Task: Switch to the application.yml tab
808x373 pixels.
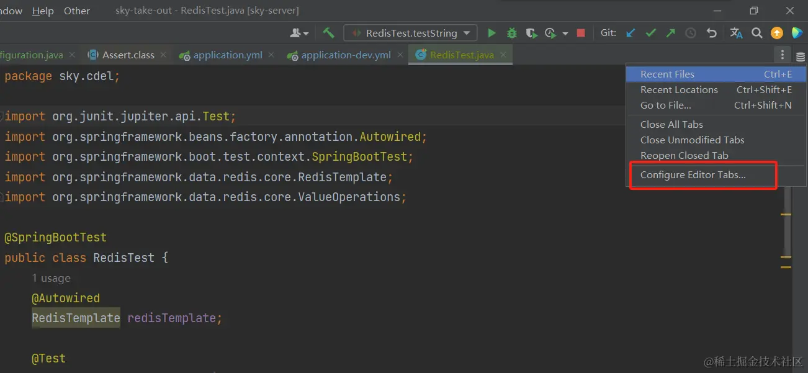Action: coord(228,55)
